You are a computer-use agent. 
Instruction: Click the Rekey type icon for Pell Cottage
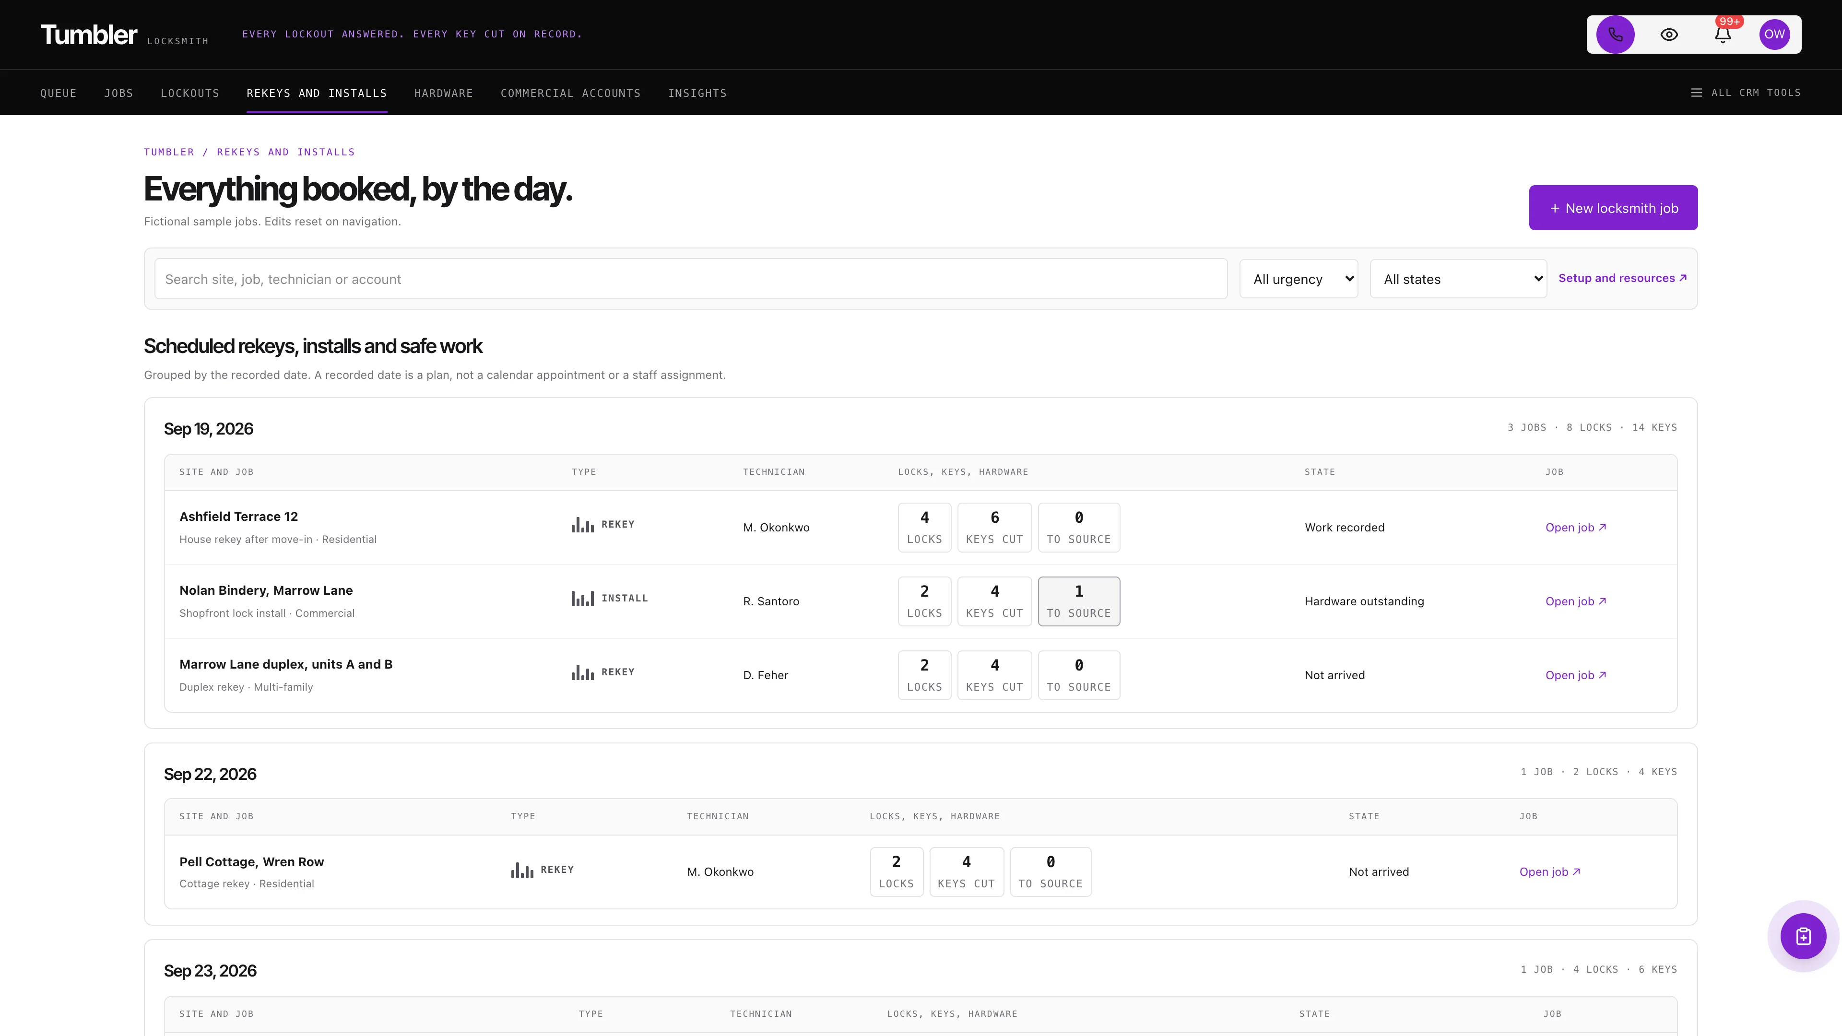click(x=522, y=870)
